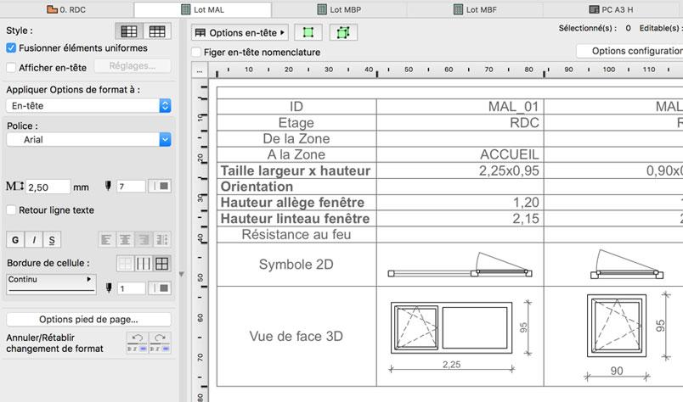683x402 pixels.
Task: Open border pen color swatch next to 1
Action: pyautogui.click(x=160, y=288)
